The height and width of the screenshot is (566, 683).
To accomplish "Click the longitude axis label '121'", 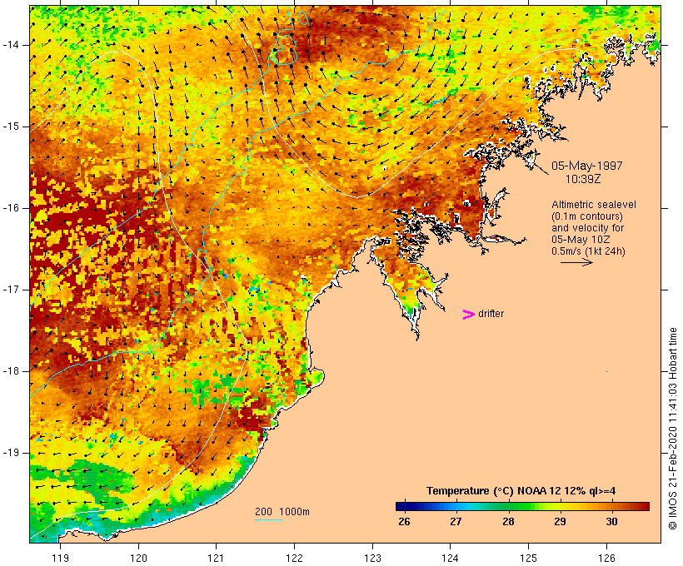I will tap(216, 559).
